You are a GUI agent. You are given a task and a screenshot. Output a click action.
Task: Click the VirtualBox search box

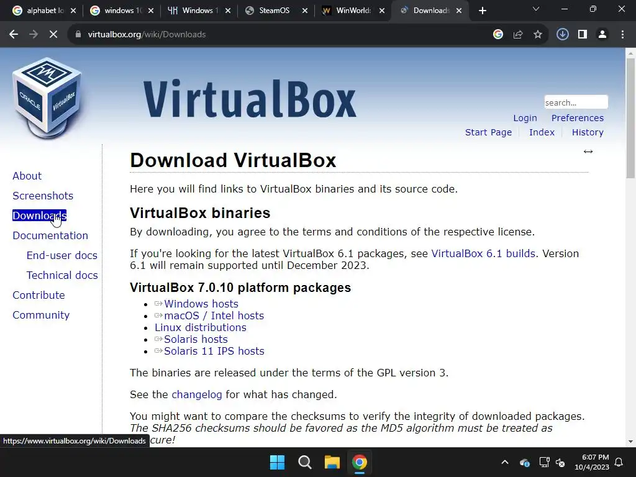tap(576, 102)
